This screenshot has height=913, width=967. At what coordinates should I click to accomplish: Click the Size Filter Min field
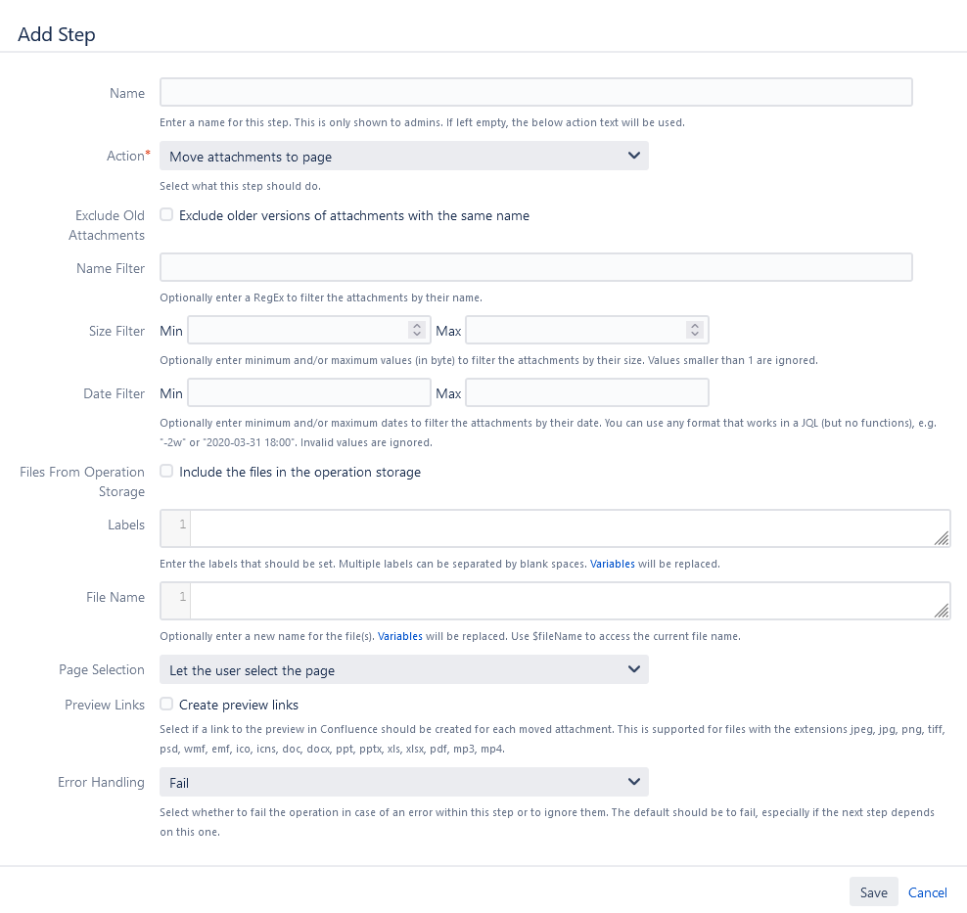[x=297, y=331]
